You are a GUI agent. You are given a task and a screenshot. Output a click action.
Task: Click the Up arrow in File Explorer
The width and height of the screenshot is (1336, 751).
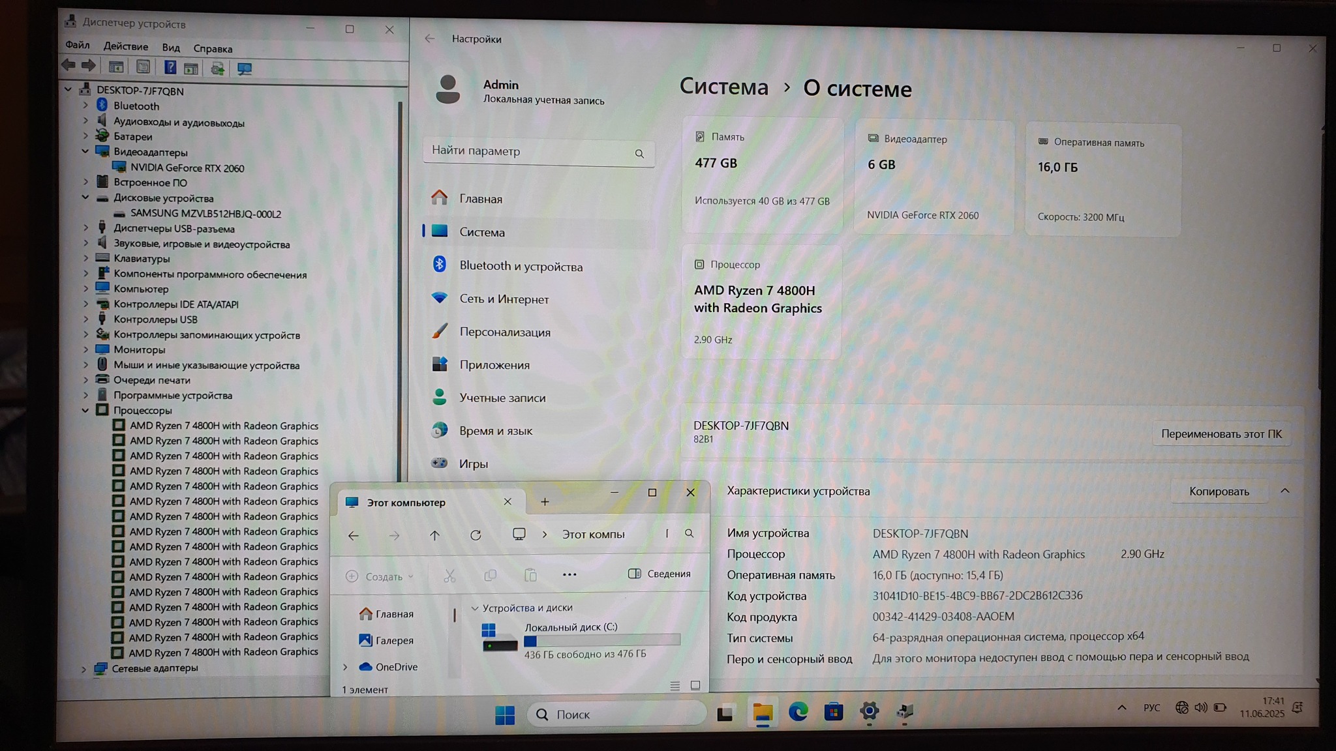pyautogui.click(x=434, y=535)
